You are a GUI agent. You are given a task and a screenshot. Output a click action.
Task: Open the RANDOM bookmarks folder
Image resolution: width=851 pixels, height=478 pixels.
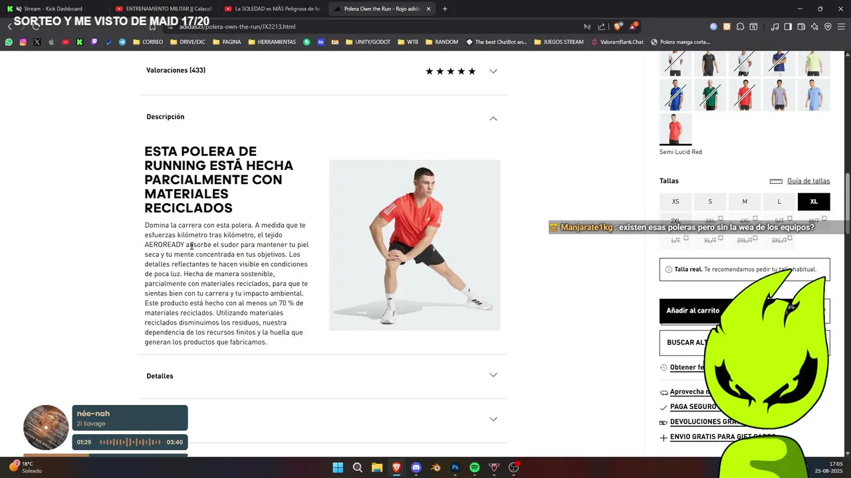point(441,42)
